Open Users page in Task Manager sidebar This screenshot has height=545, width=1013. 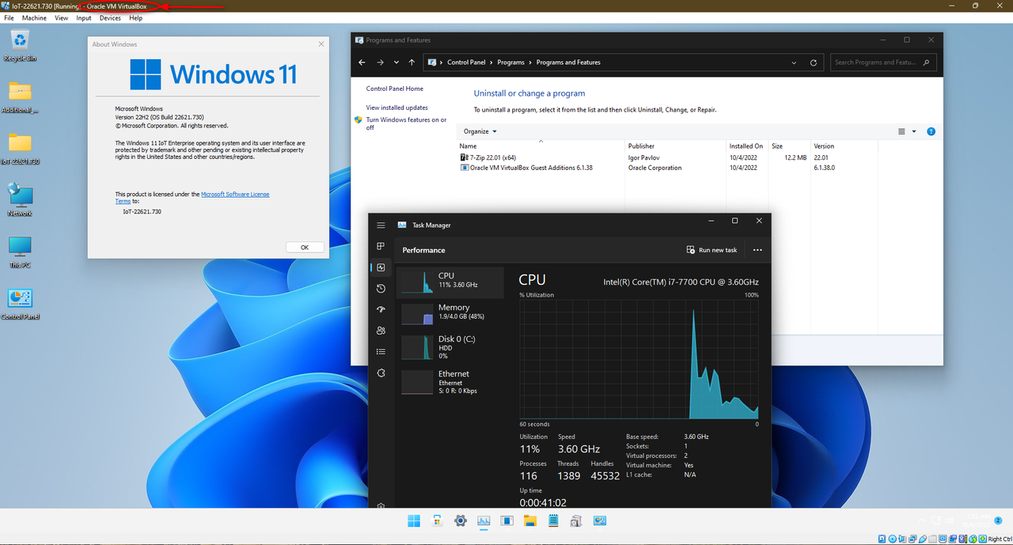[381, 331]
